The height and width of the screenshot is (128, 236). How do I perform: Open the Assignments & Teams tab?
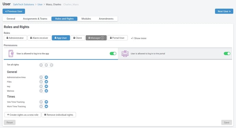click(x=35, y=19)
